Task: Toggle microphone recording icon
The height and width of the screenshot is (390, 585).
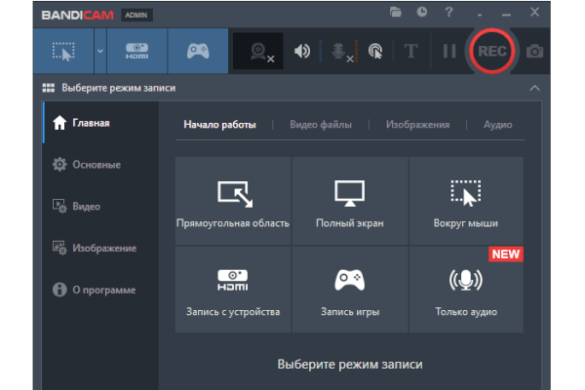Action: coord(342,52)
